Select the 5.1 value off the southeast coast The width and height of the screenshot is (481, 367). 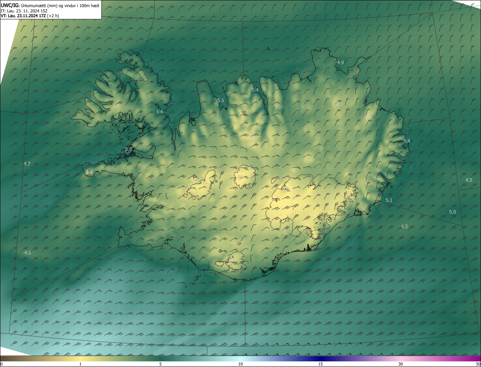(389, 200)
